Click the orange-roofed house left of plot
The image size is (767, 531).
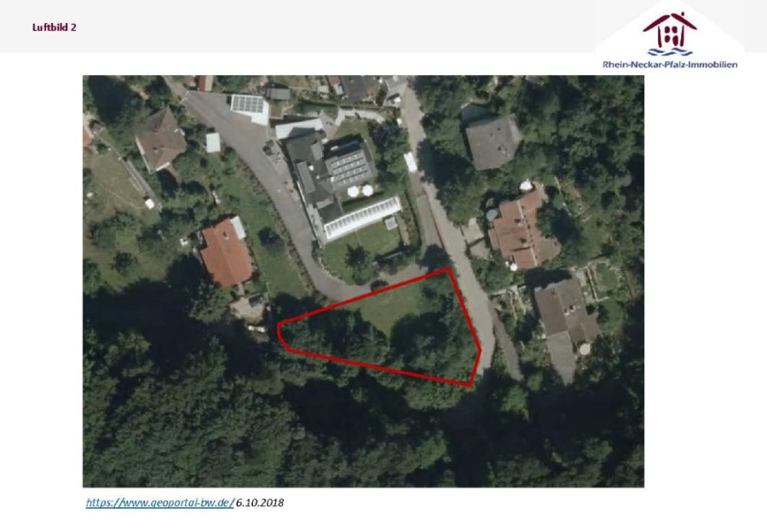click(x=226, y=253)
